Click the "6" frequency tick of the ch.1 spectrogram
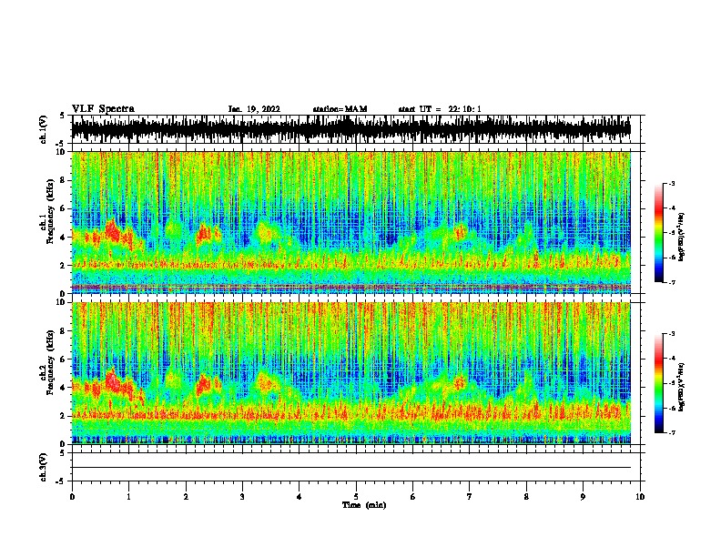The height and width of the screenshot is (557, 721). pyautogui.click(x=63, y=208)
